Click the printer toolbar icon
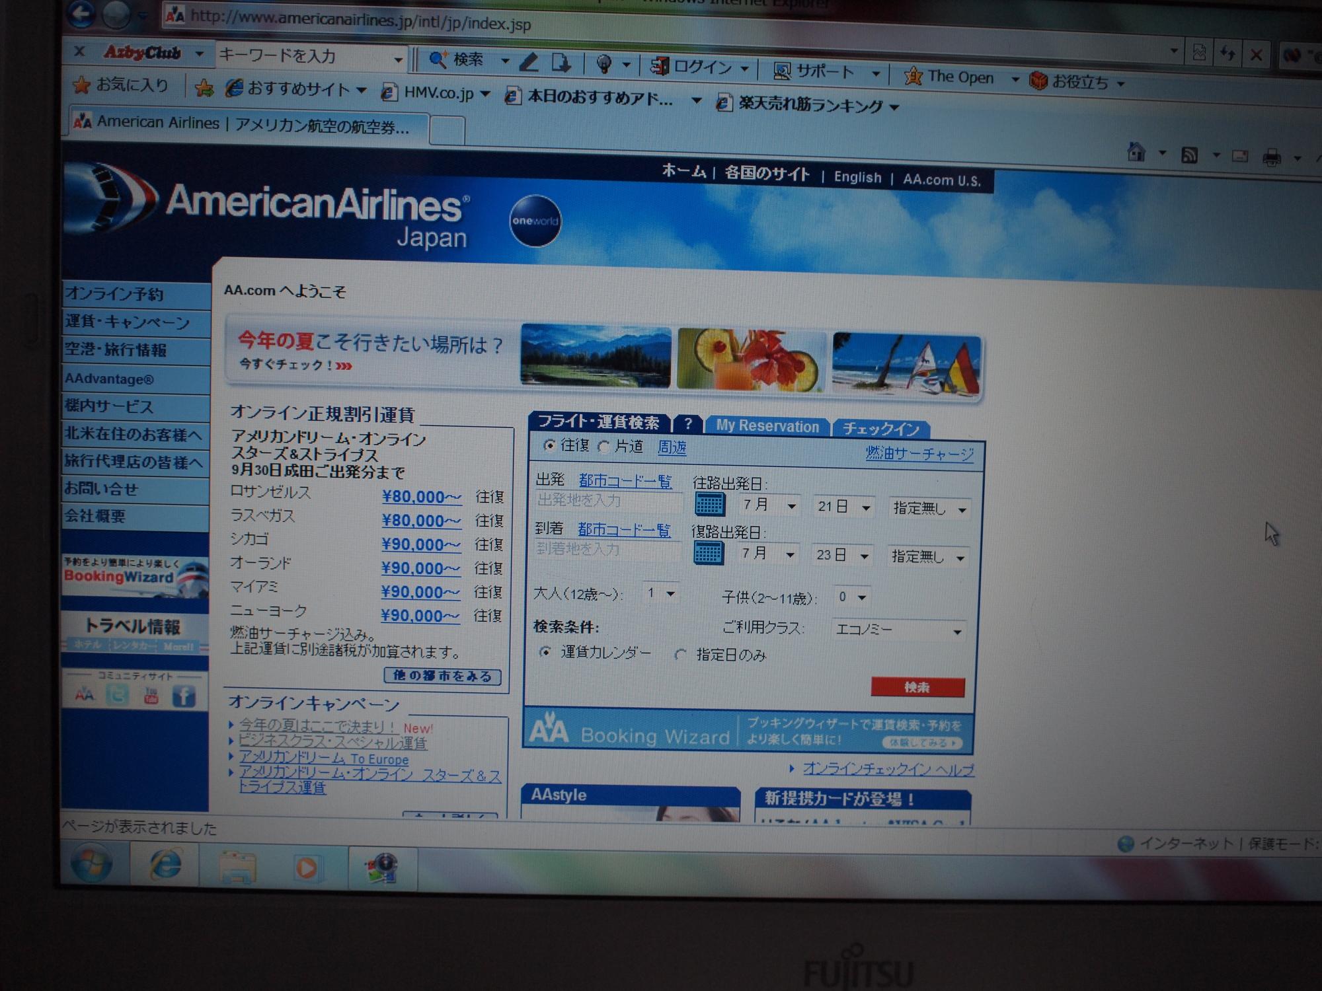Viewport: 1322px width, 991px height. 1271,157
